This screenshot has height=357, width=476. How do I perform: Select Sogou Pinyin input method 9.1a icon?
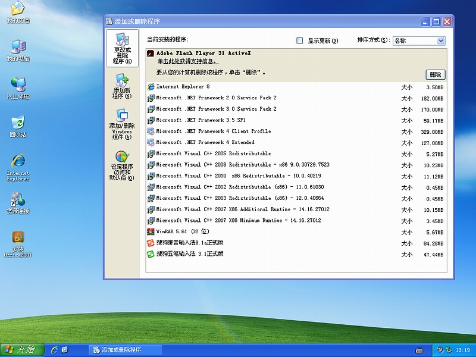(x=151, y=243)
